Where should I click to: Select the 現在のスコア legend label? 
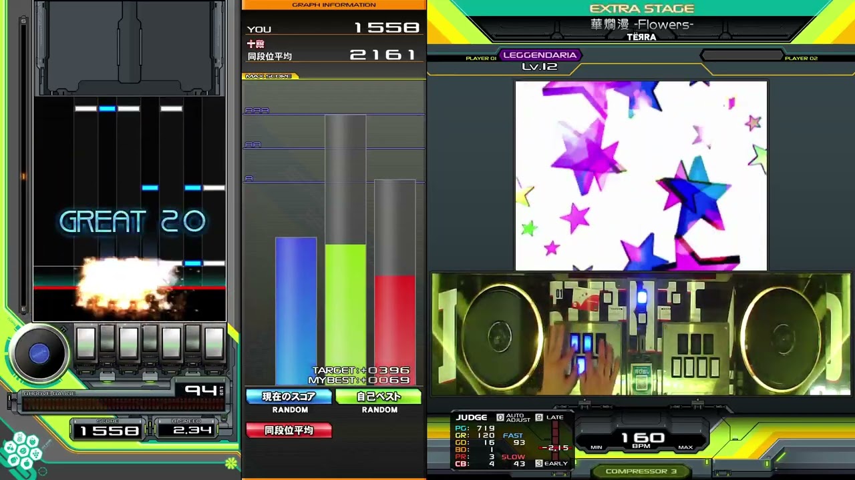point(289,397)
